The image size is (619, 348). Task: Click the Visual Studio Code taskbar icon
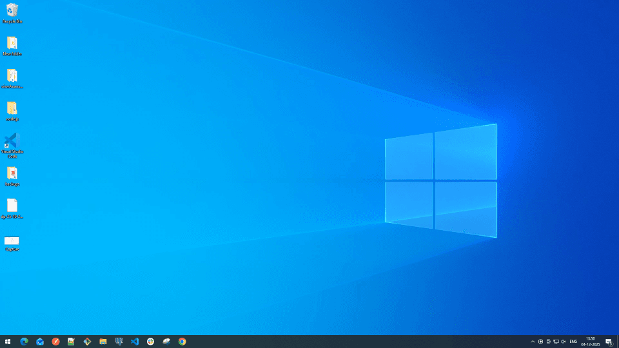click(x=135, y=342)
